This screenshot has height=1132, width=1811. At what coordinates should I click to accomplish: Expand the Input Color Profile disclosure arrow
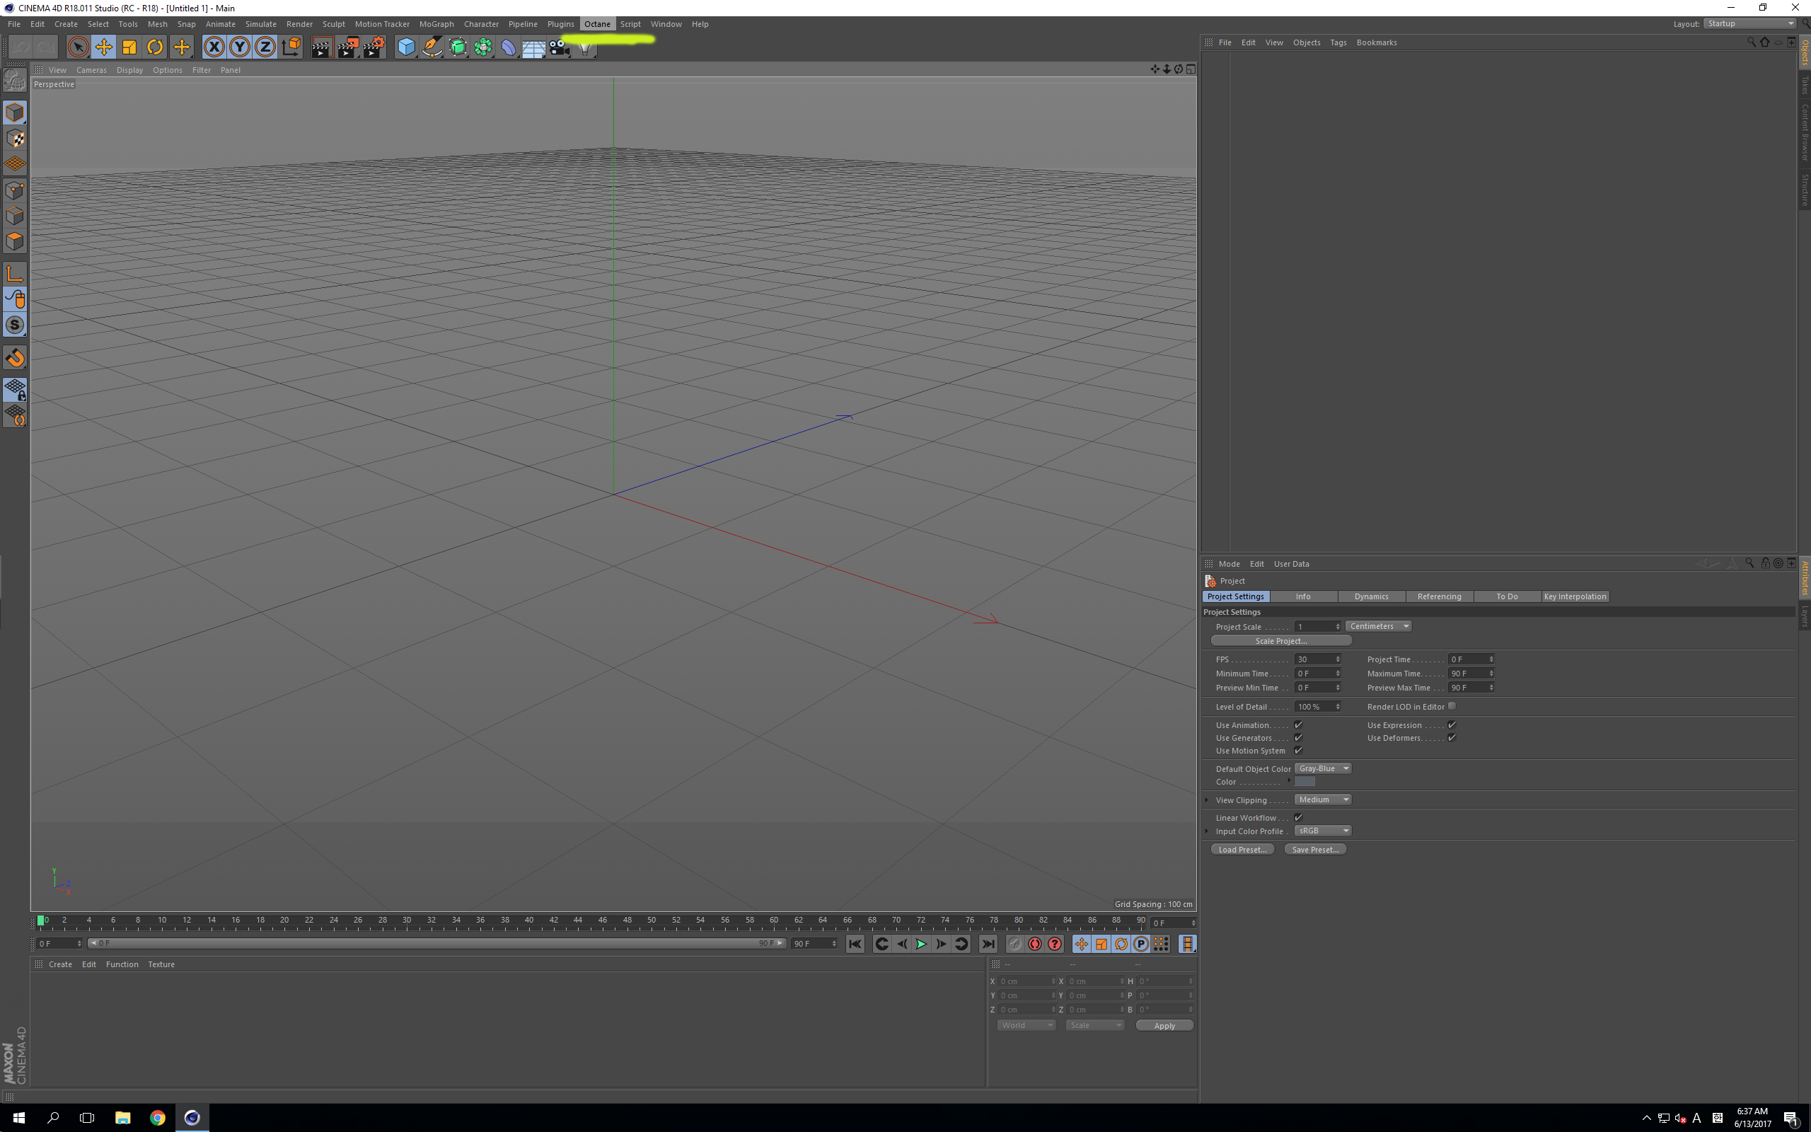(1206, 831)
